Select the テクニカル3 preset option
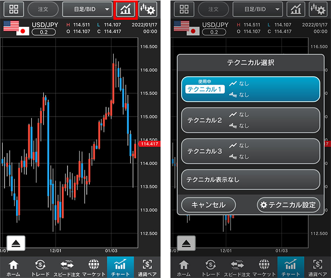Image resolution: width=331 pixels, height=278 pixels. pos(250,151)
